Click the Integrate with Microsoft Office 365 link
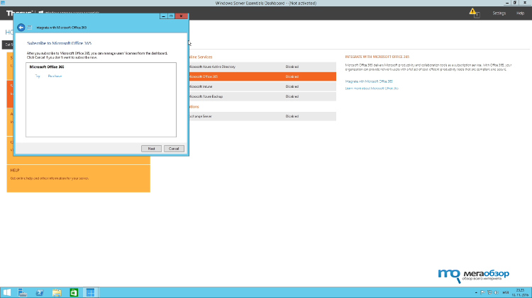The image size is (532, 298). click(369, 81)
